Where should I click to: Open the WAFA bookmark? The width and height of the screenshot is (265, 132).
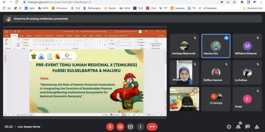pyautogui.click(x=43, y=8)
